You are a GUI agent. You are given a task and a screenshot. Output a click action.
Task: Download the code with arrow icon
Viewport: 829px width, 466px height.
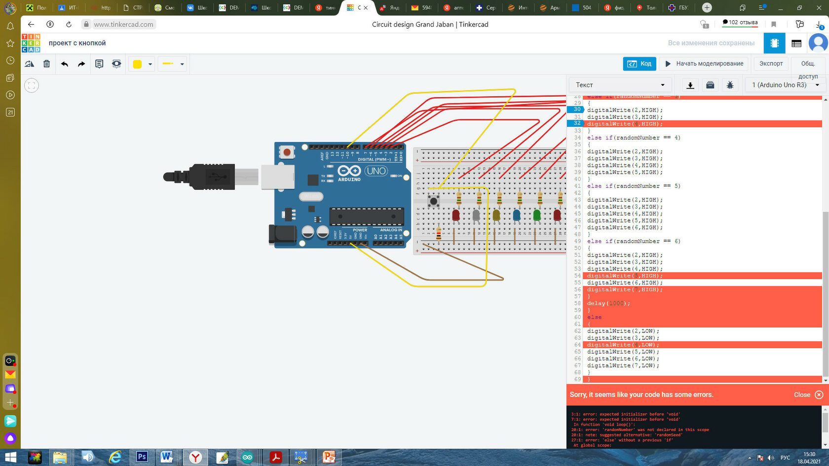(x=690, y=85)
